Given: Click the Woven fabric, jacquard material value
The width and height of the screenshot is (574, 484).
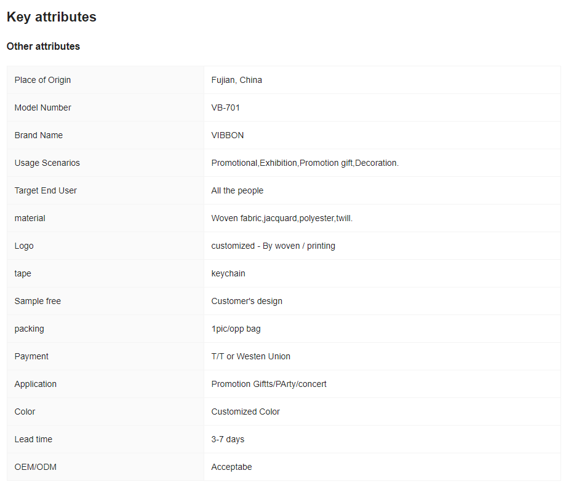Looking at the screenshot, I should tap(282, 218).
